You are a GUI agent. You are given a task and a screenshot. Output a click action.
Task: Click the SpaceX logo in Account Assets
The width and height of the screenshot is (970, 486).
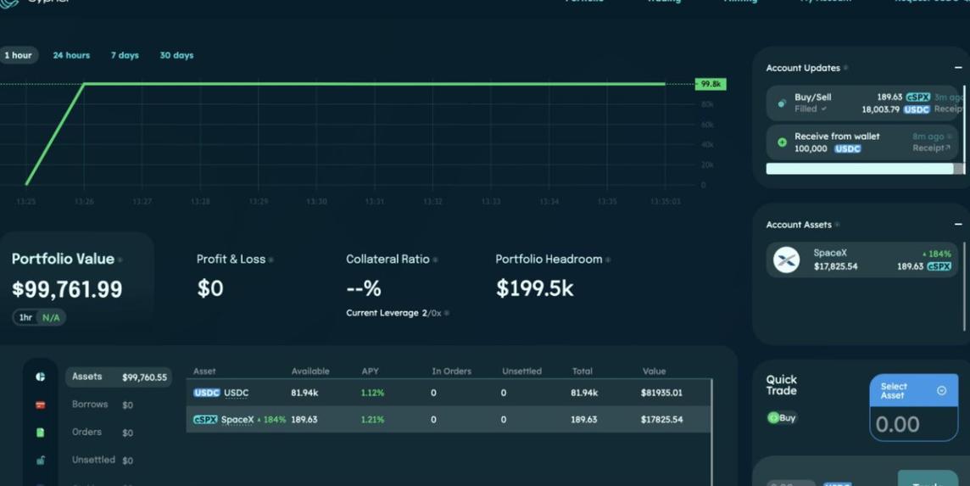pos(786,260)
